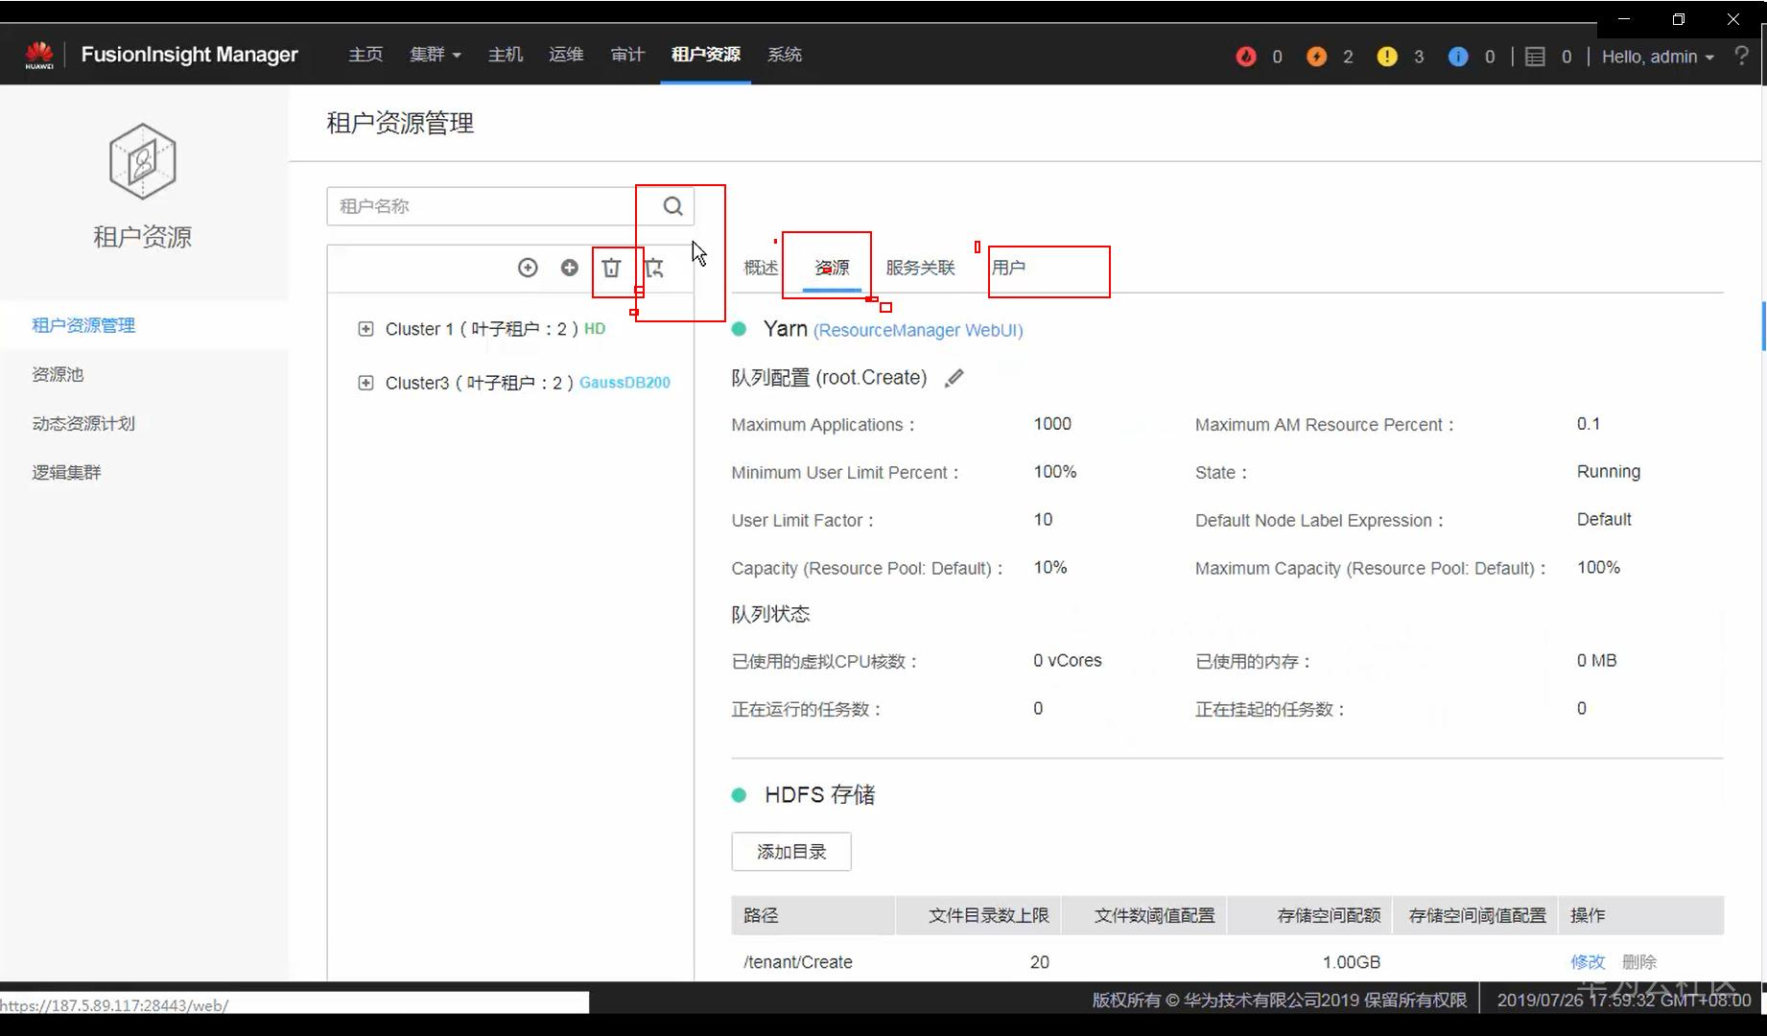Click the HDFS 存储 section heading
Image resolution: width=1767 pixels, height=1036 pixels.
tap(819, 795)
